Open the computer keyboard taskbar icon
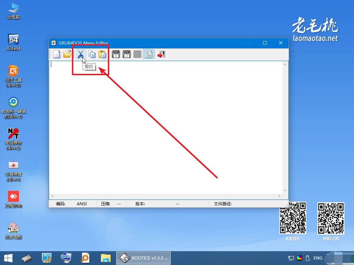354x265 pixels. click(66, 258)
